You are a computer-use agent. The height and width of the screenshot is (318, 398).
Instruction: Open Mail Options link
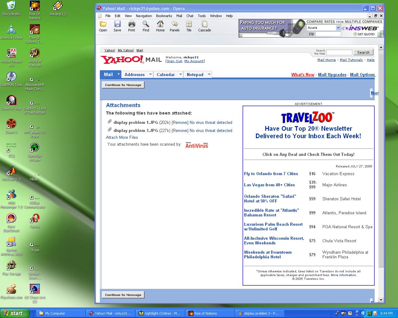pos(362,75)
